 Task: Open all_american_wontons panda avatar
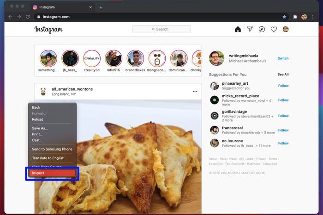click(x=43, y=92)
